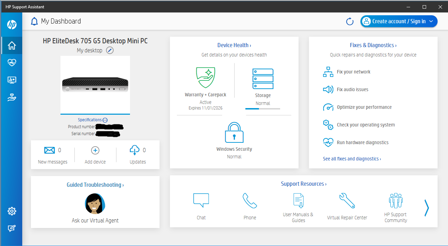Image resolution: width=448 pixels, height=246 pixels.
Task: Show more Support Resources with the right chevron
Action: (426, 208)
